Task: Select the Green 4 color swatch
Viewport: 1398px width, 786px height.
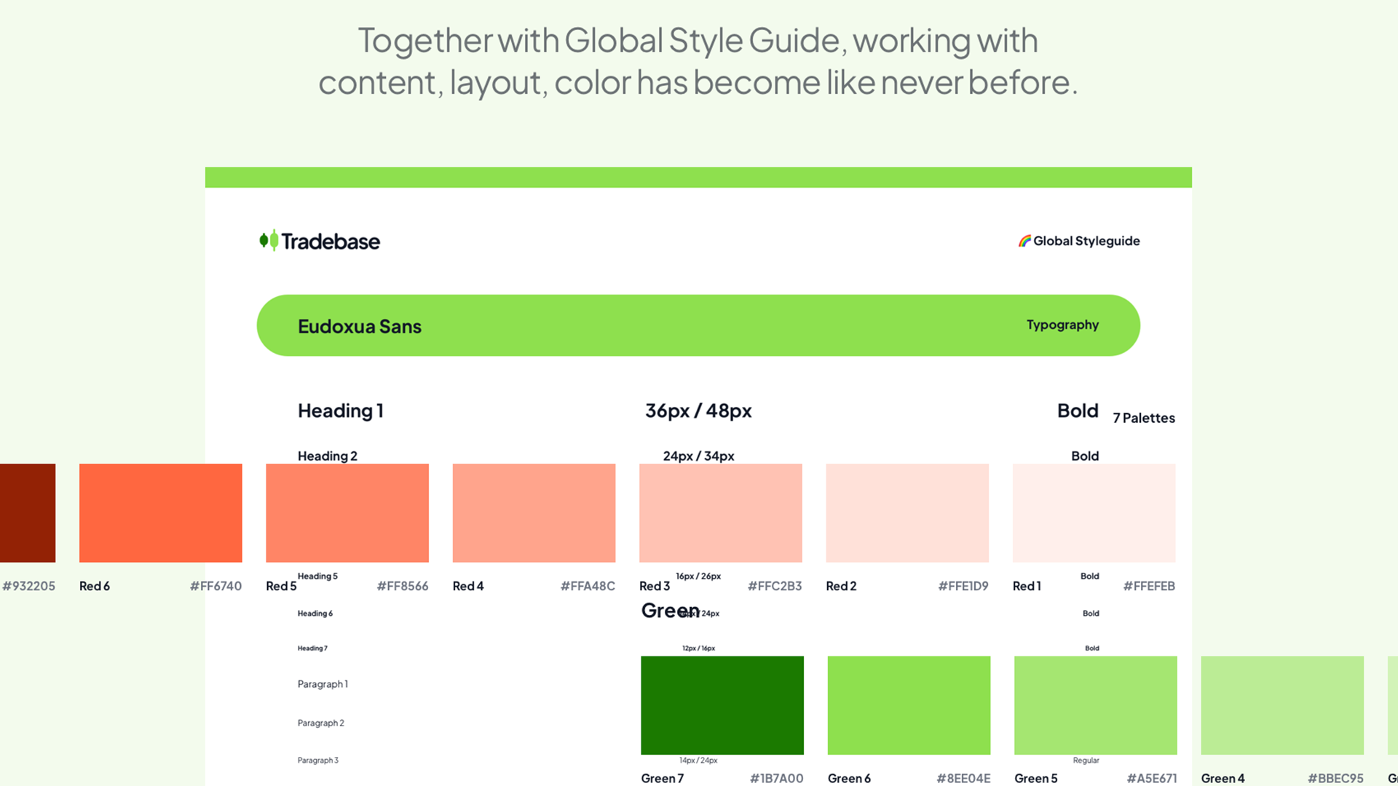Action: [1282, 704]
